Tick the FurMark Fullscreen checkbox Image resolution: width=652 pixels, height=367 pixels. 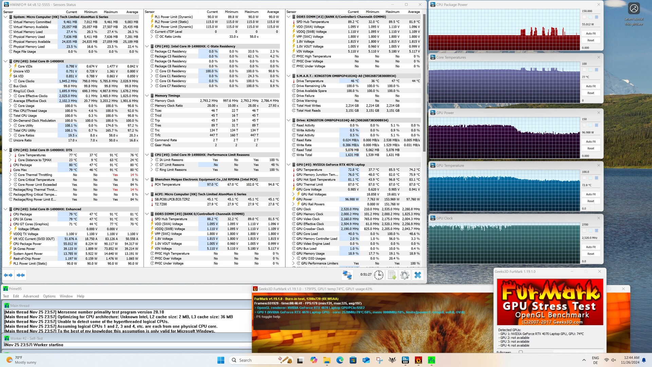521,352
